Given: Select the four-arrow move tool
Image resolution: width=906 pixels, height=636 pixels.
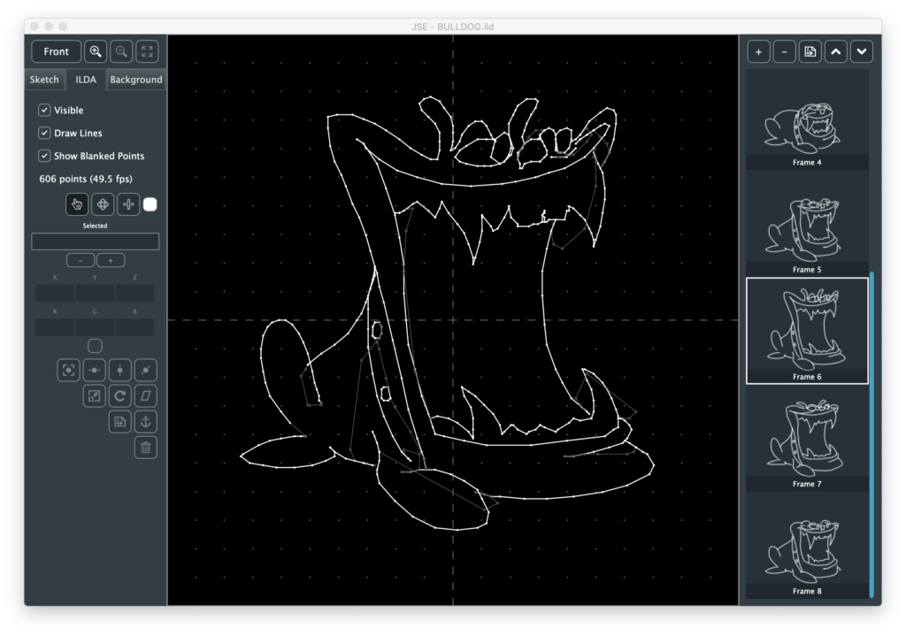Looking at the screenshot, I should [103, 204].
